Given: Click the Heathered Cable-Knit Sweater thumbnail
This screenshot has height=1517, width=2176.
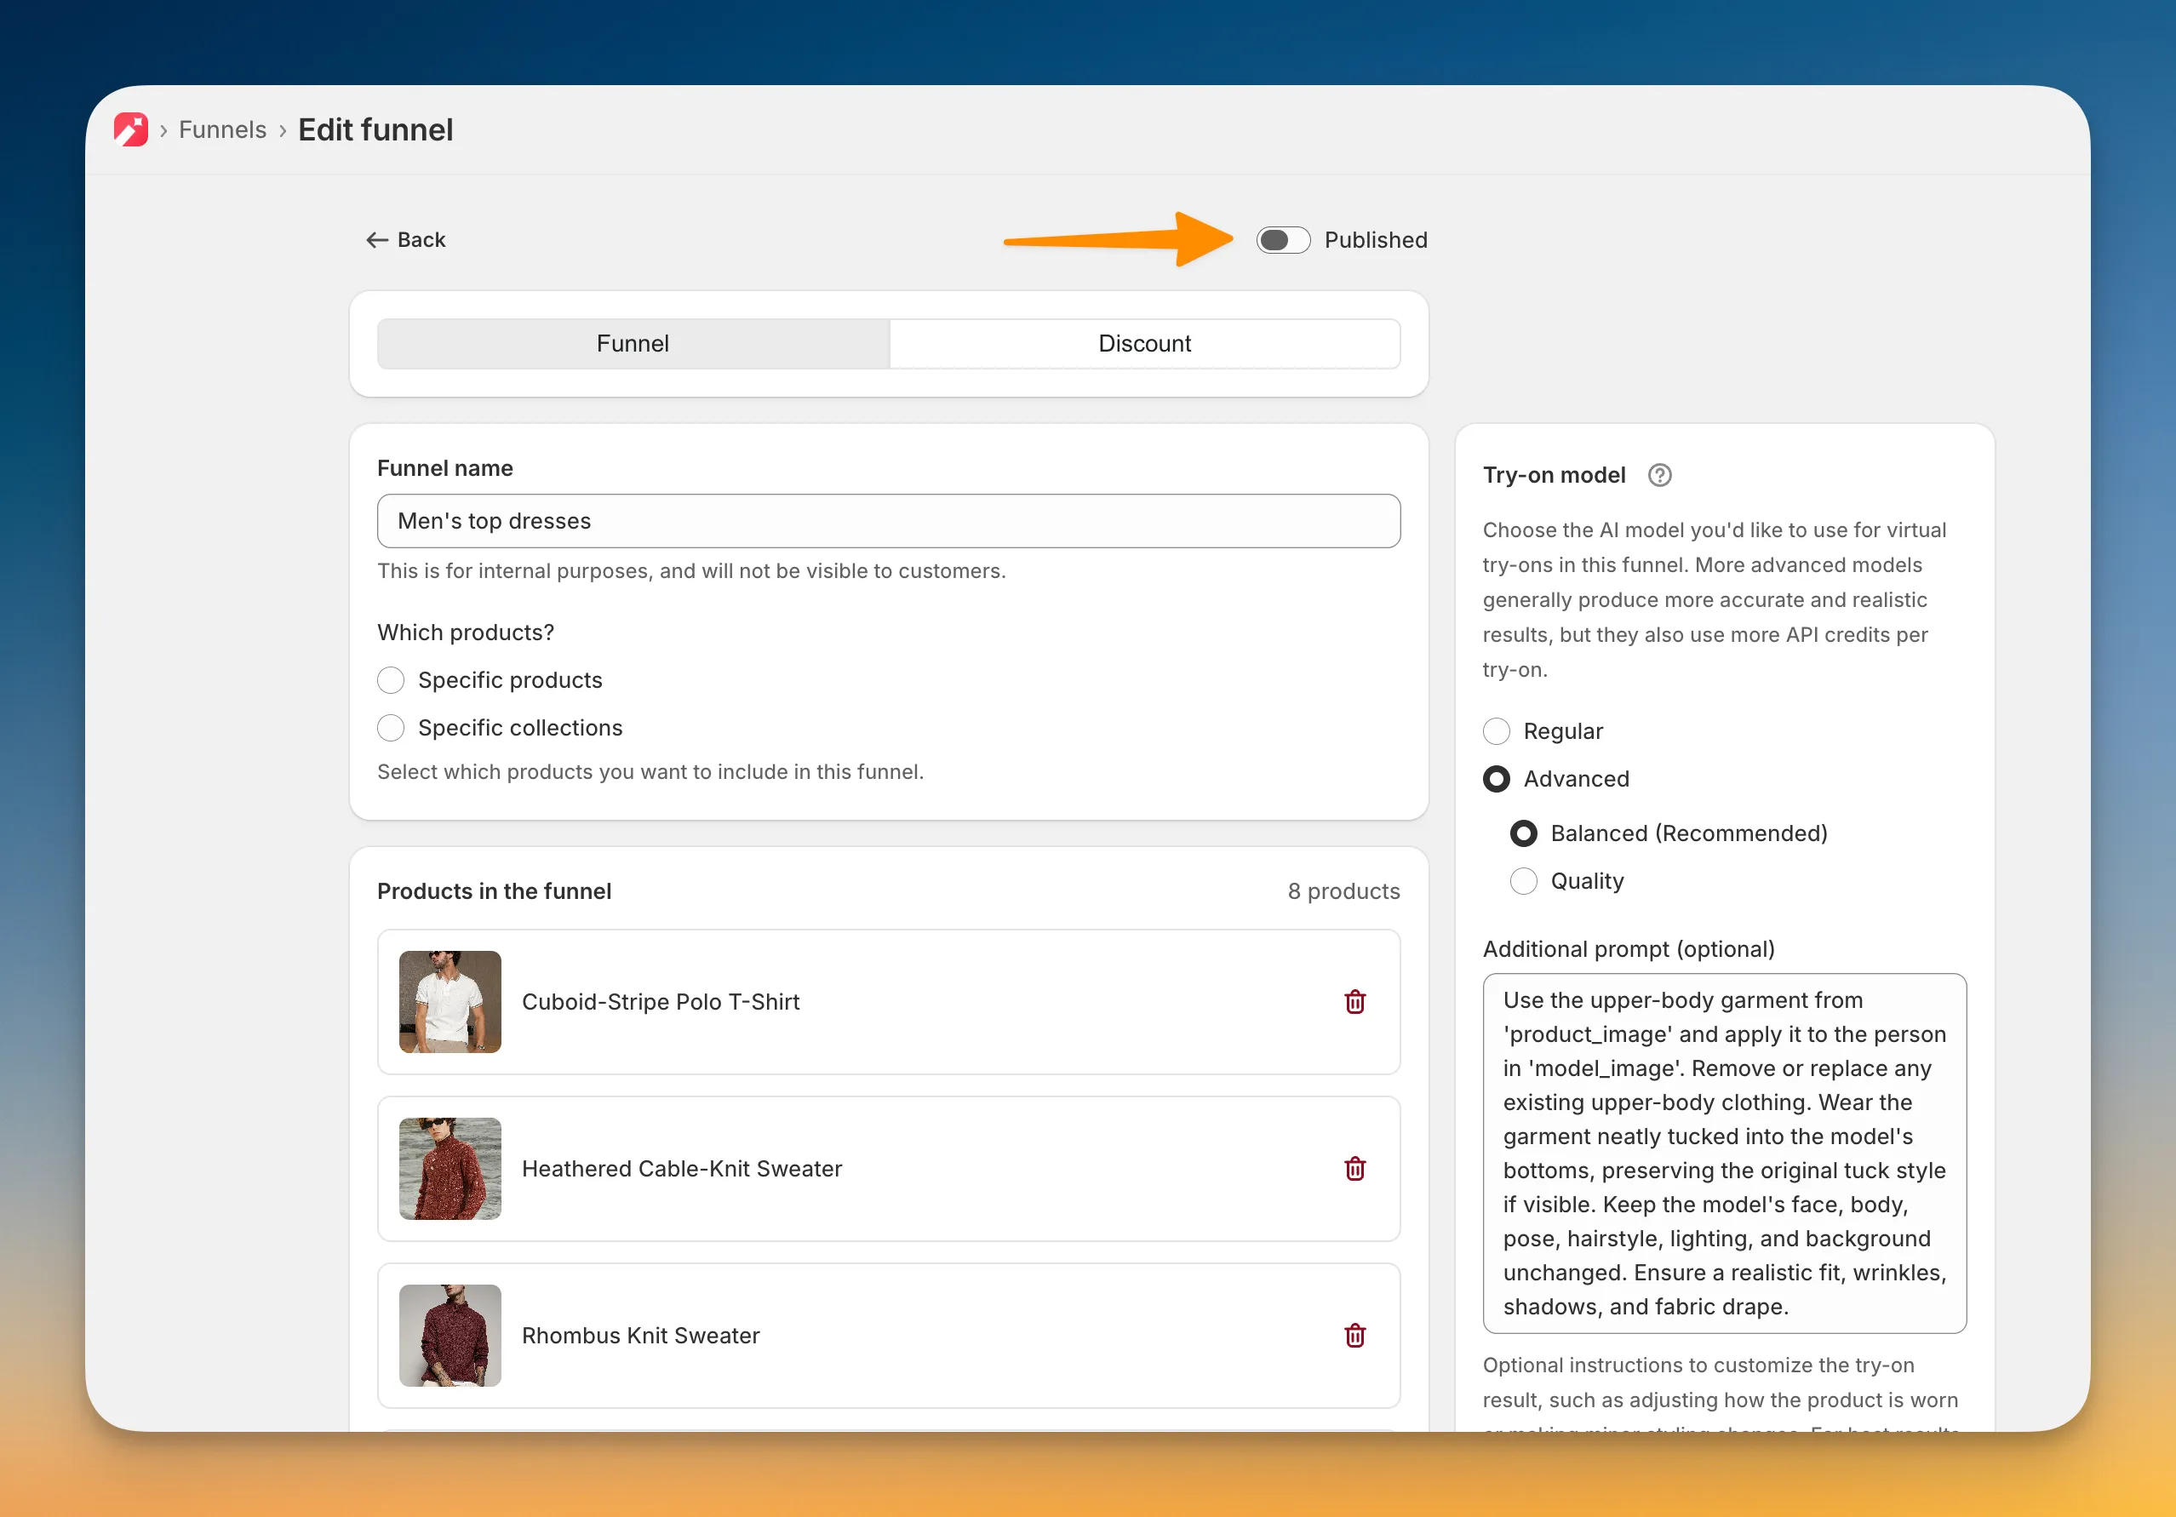Looking at the screenshot, I should click(x=450, y=1168).
